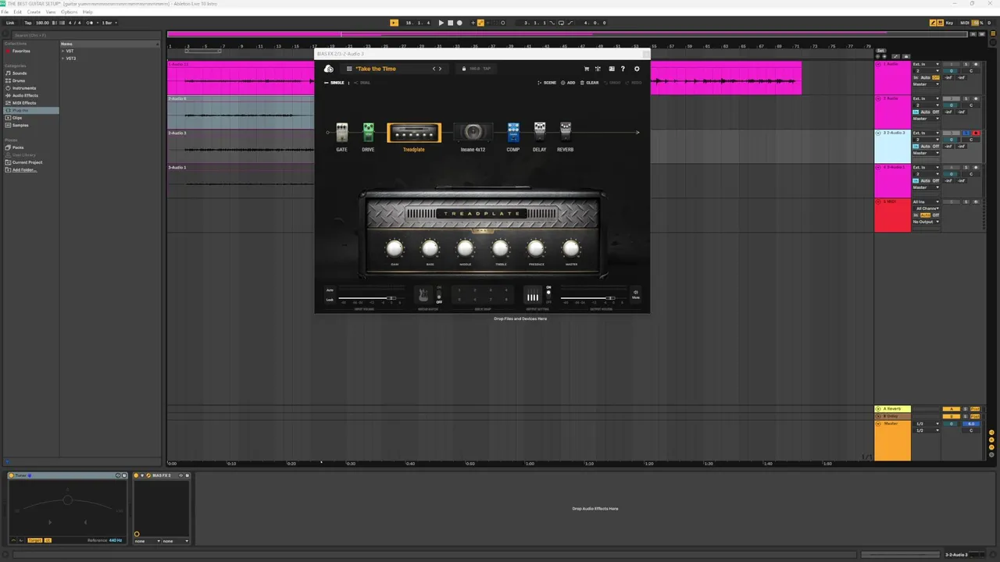The image size is (1000, 562).
Task: Open the Guitar Match guitar icon
Action: 424,294
